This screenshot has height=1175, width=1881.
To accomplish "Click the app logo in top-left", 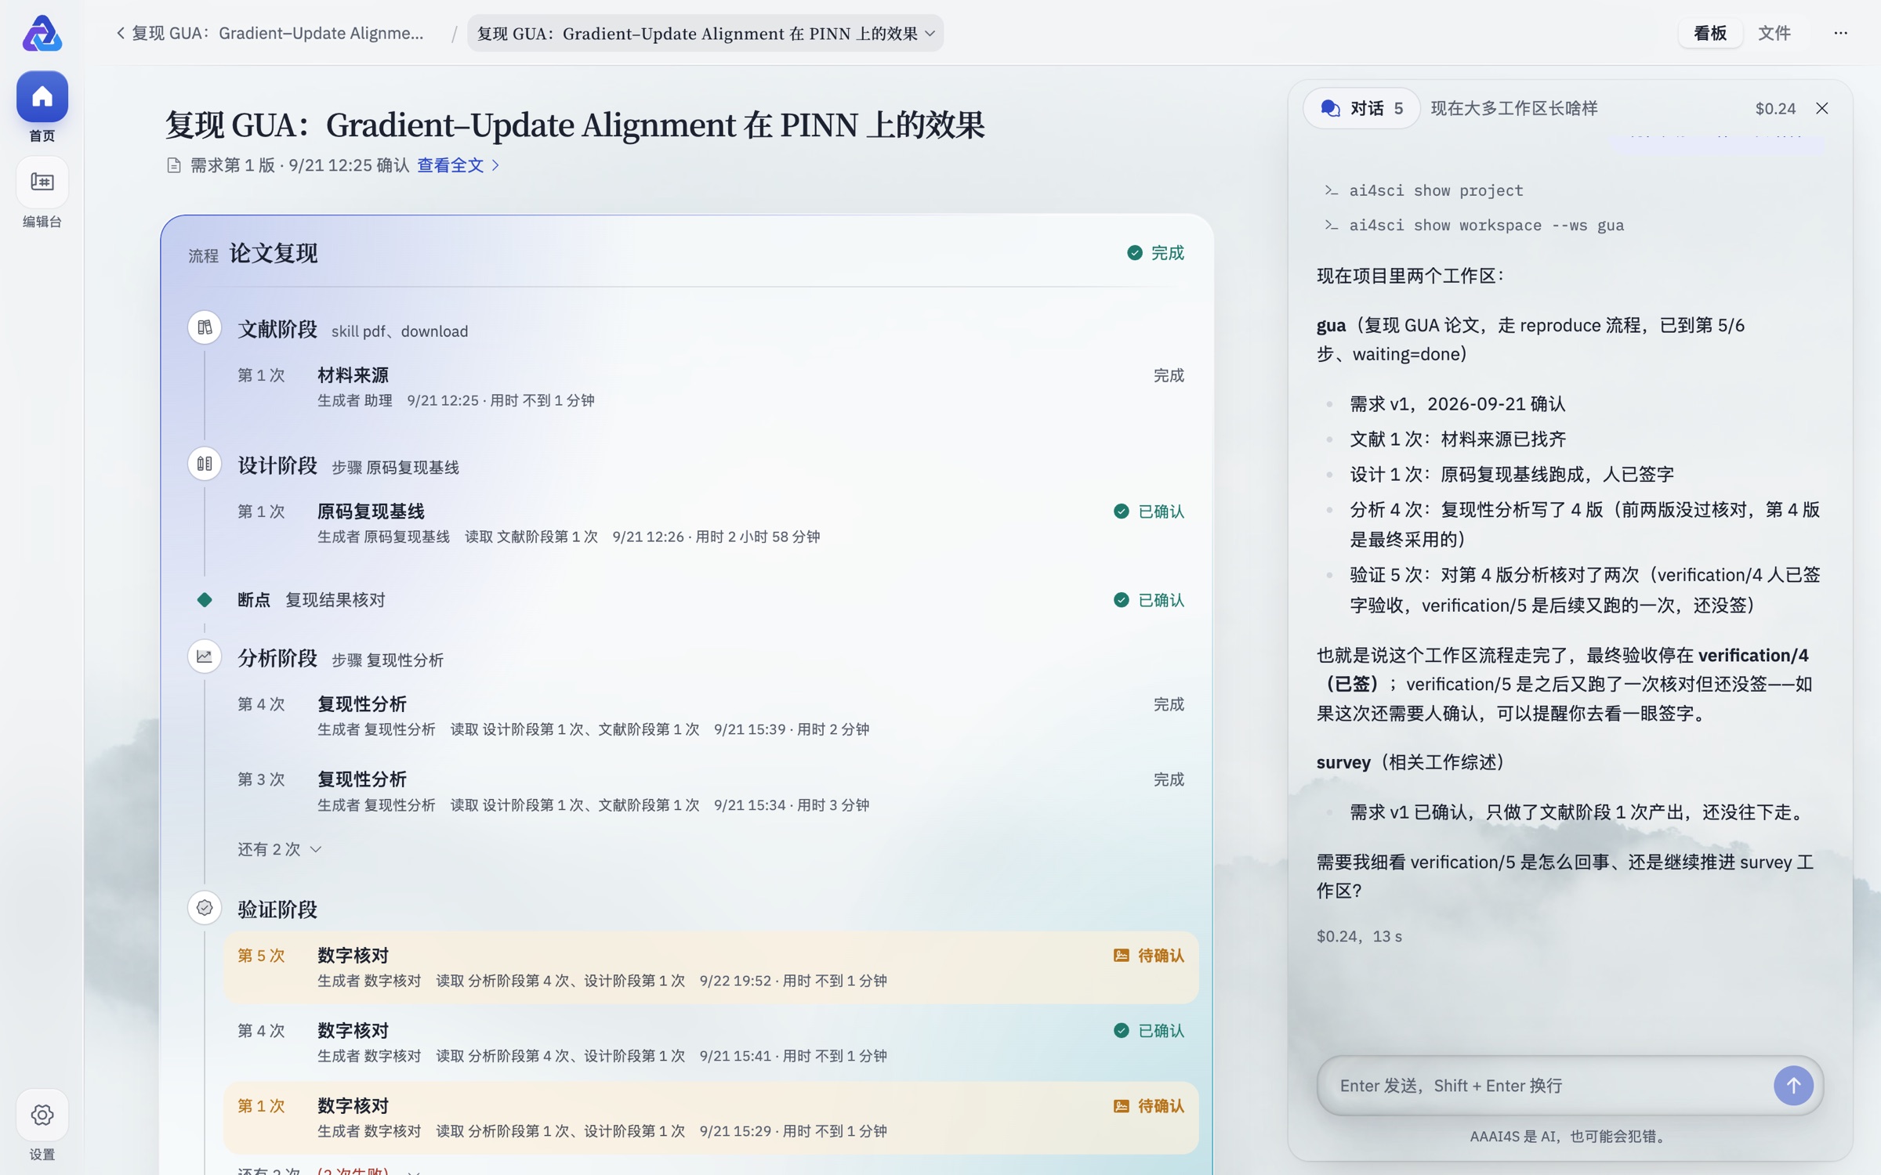I will coord(42,33).
